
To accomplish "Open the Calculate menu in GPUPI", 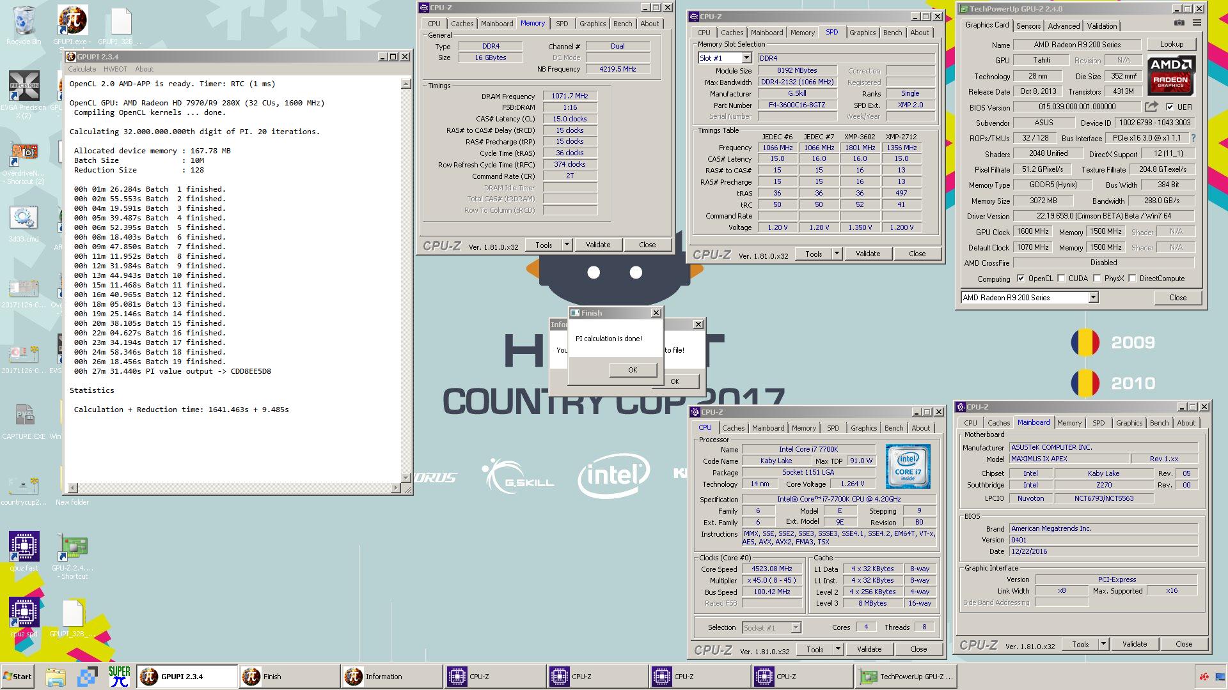I will (82, 69).
